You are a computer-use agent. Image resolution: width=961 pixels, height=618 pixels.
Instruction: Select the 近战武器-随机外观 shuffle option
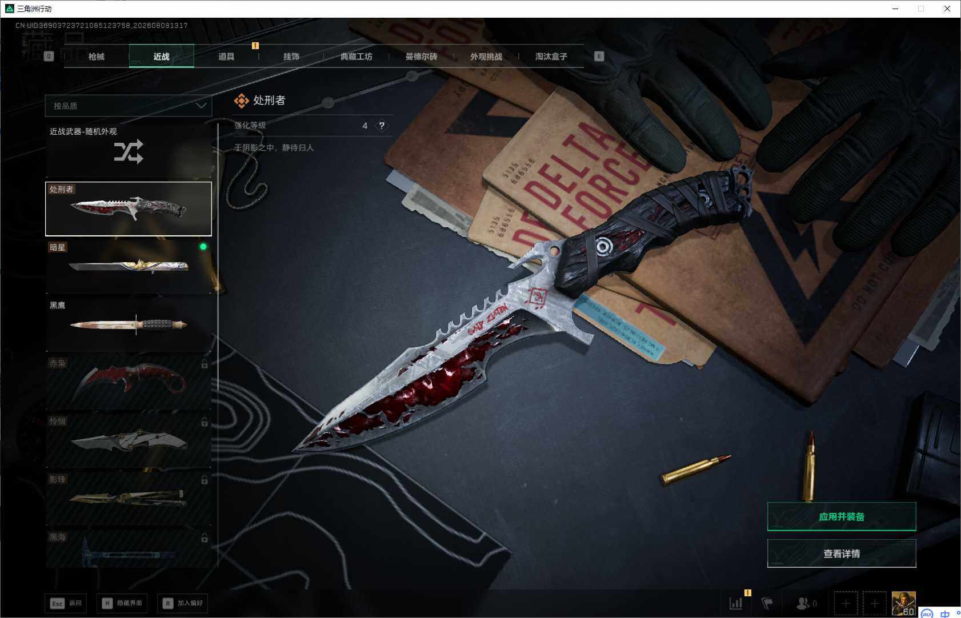[x=129, y=150]
